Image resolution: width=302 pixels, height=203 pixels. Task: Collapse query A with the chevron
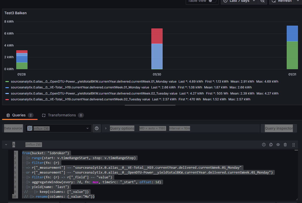pos(6,145)
